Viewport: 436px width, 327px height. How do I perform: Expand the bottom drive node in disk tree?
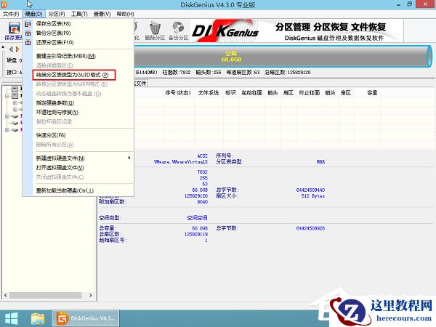(7, 130)
